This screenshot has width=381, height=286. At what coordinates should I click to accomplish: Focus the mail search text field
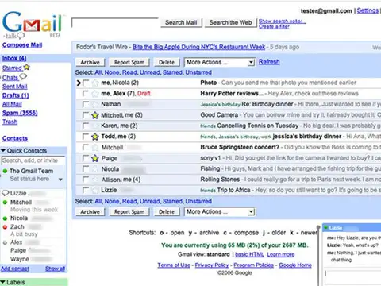coord(115,22)
